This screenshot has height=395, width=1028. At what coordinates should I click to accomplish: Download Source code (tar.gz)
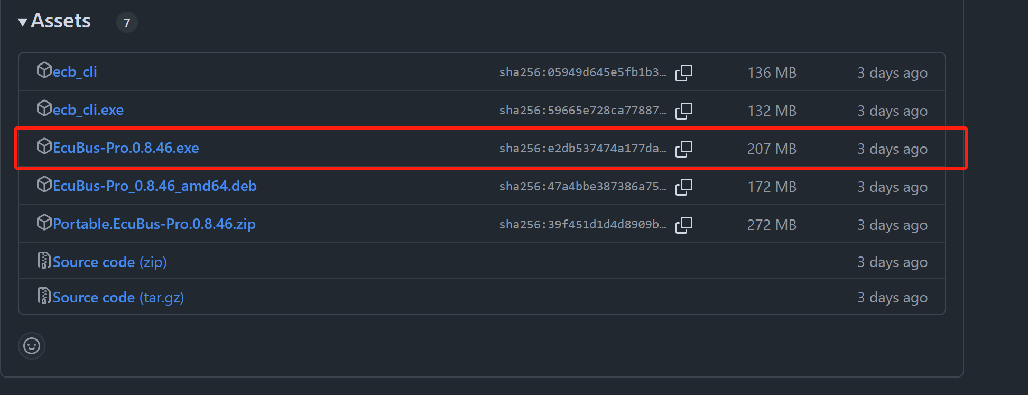coord(118,298)
